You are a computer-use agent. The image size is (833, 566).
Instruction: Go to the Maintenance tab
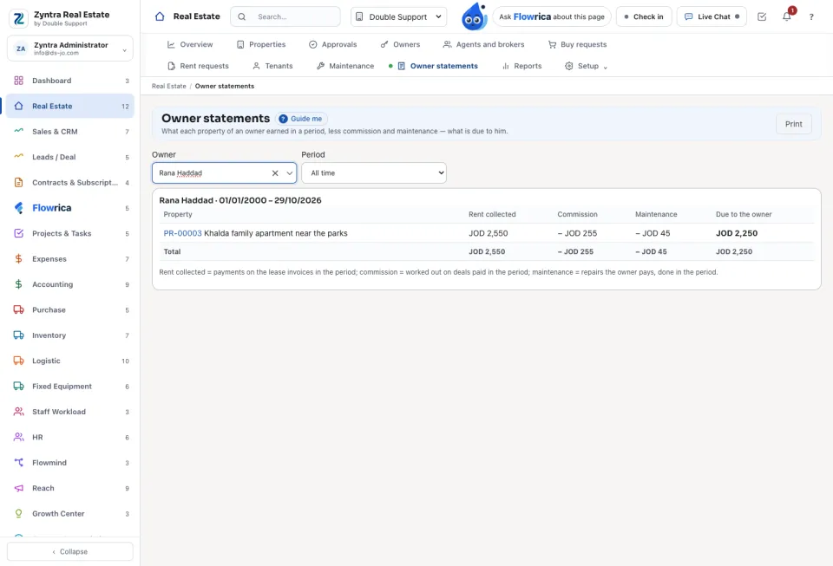click(345, 66)
